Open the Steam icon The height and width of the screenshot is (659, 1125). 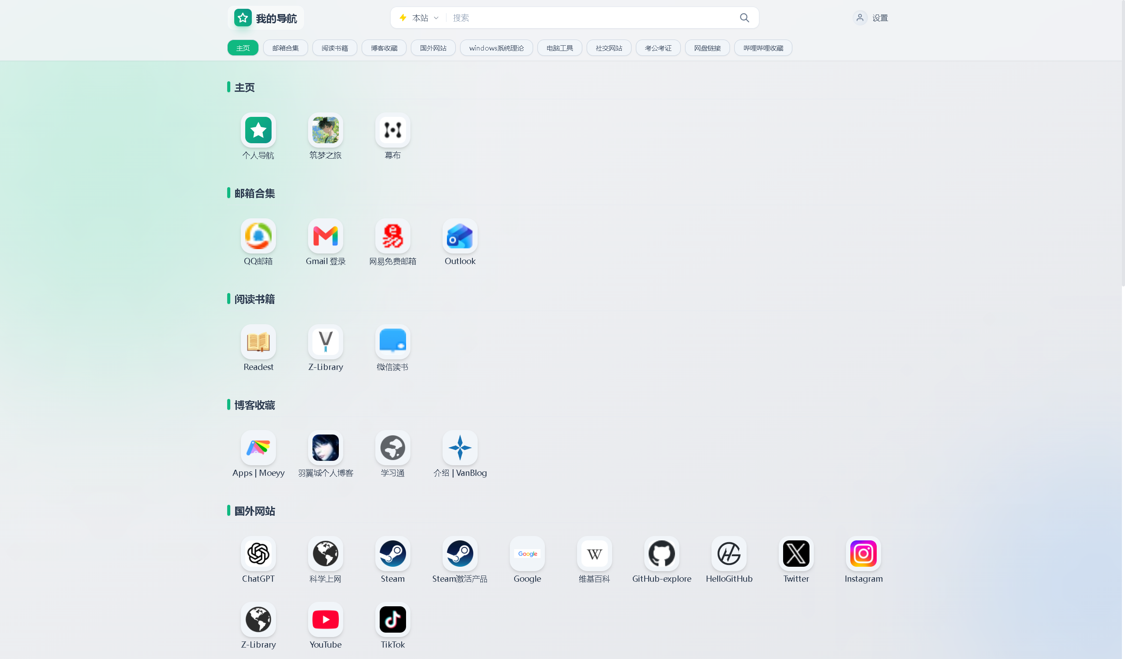pyautogui.click(x=392, y=554)
